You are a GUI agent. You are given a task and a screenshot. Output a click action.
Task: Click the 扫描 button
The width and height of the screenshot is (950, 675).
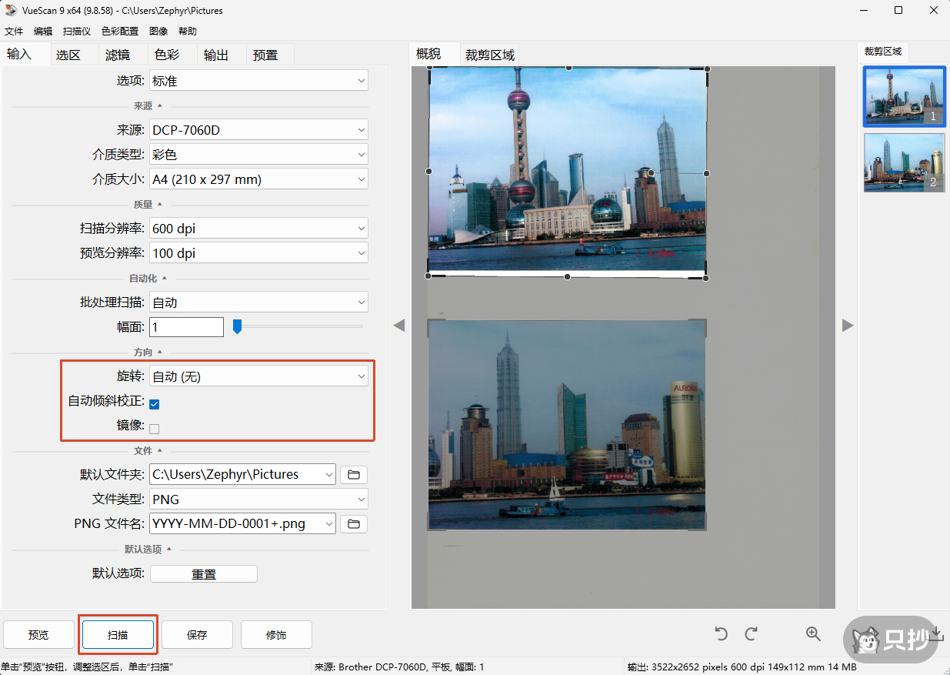pyautogui.click(x=118, y=635)
